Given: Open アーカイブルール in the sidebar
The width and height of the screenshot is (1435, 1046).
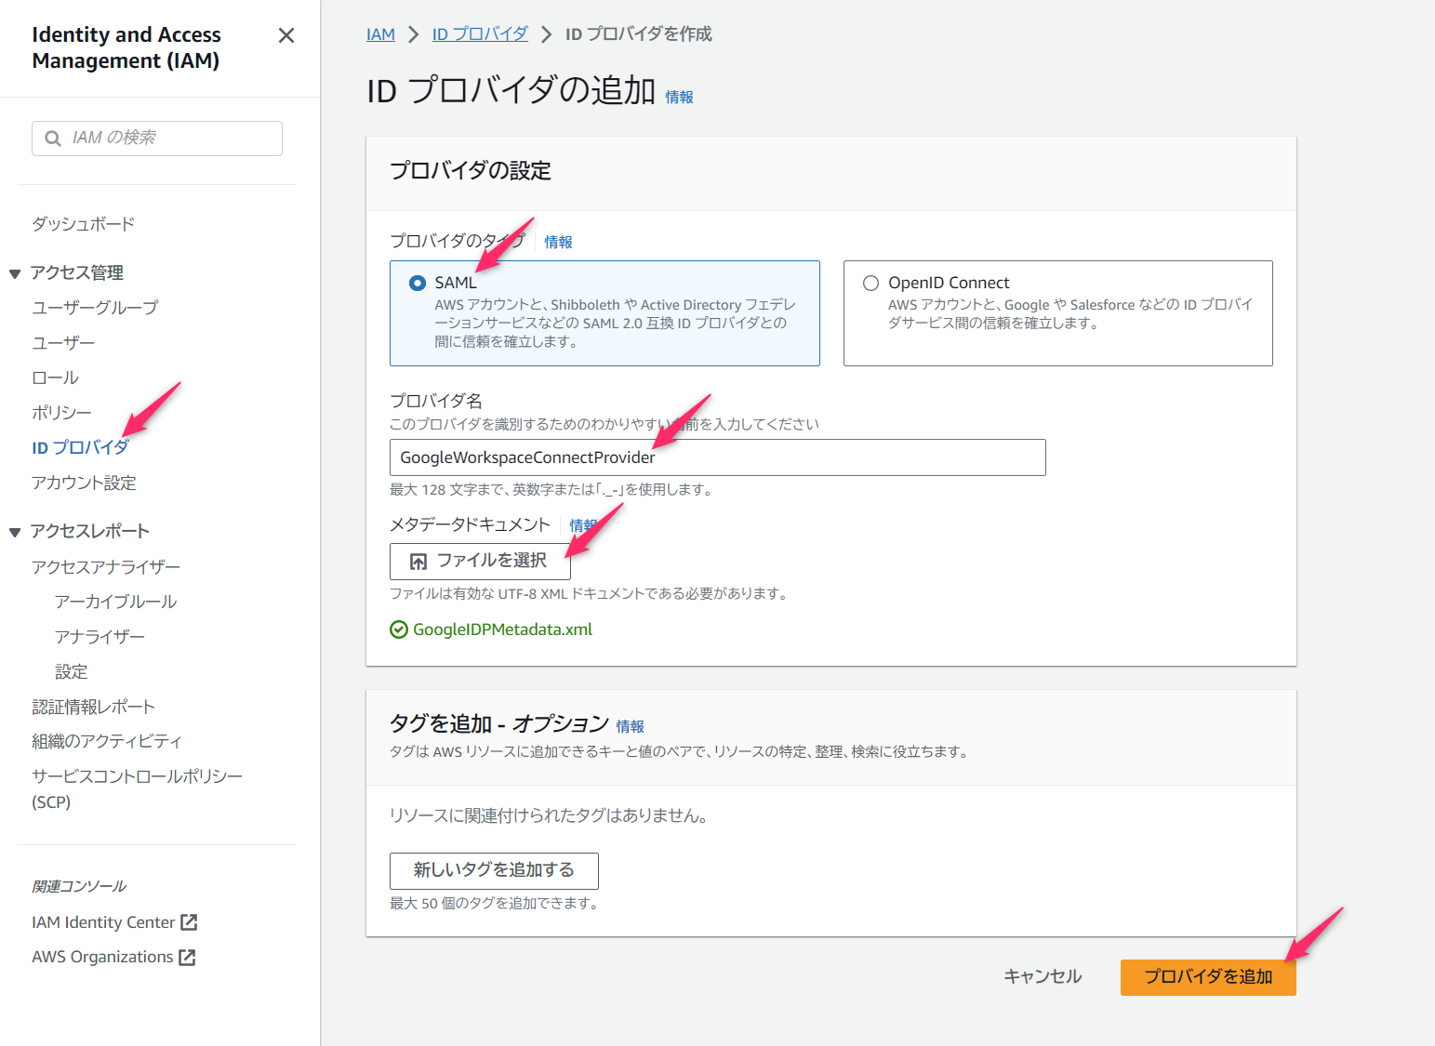Looking at the screenshot, I should [x=115, y=602].
